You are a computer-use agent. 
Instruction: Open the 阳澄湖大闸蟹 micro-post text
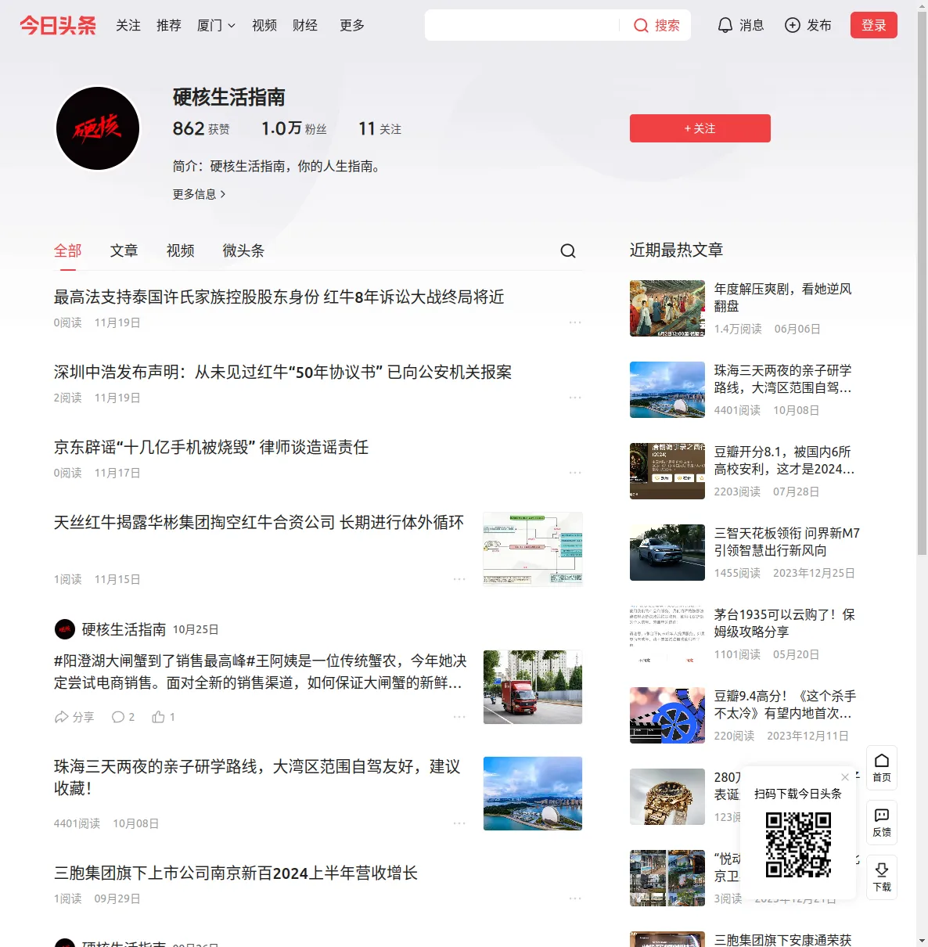261,672
